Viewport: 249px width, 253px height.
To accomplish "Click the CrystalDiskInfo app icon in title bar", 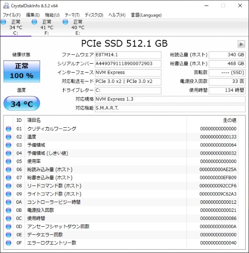I will tap(6, 6).
